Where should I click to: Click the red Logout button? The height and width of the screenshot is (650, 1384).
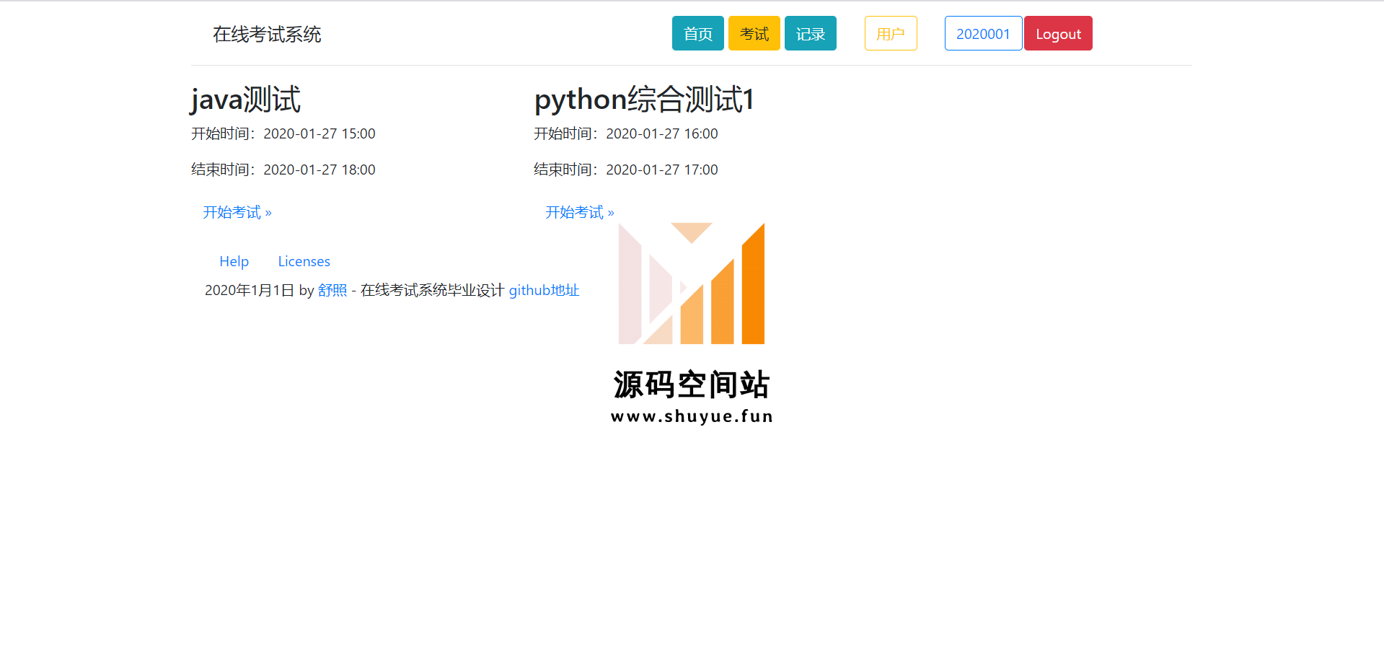pos(1058,33)
